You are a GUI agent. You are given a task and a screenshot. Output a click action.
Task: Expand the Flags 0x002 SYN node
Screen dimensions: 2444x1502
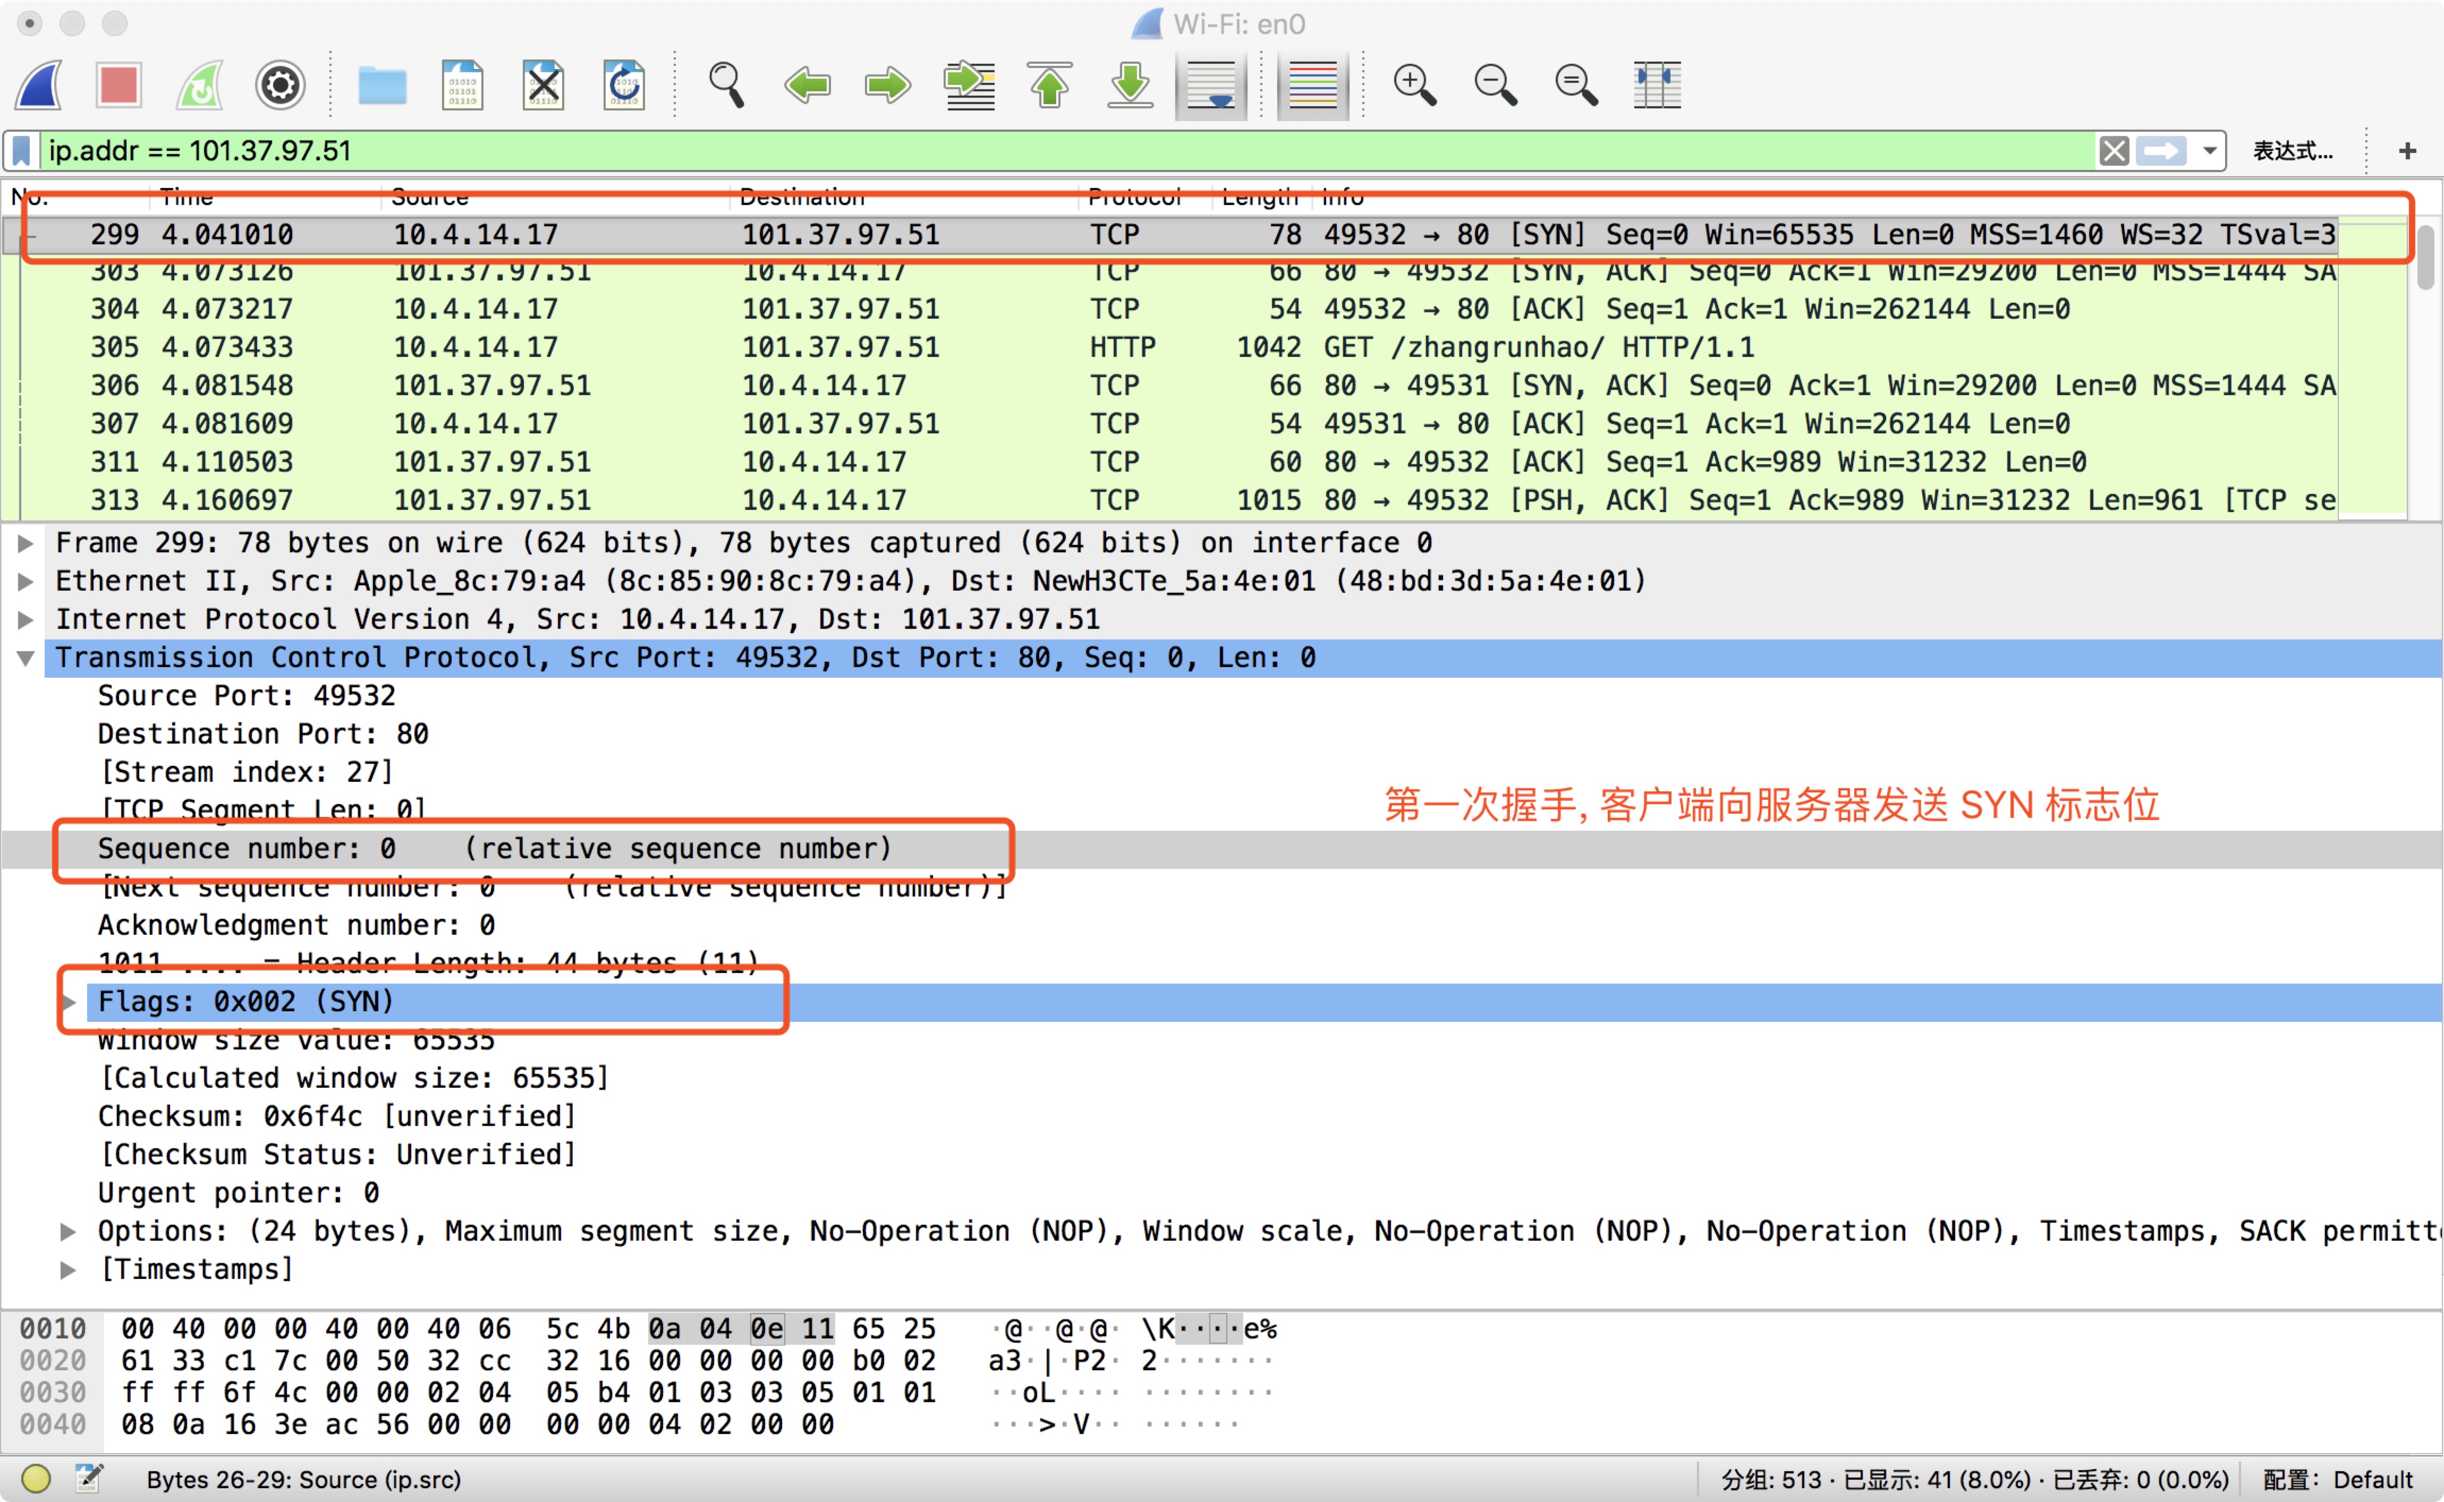click(67, 1002)
